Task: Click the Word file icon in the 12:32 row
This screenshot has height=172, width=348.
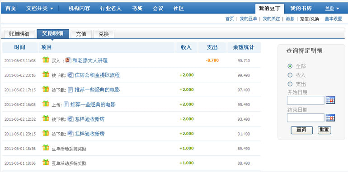Action: pos(71,119)
